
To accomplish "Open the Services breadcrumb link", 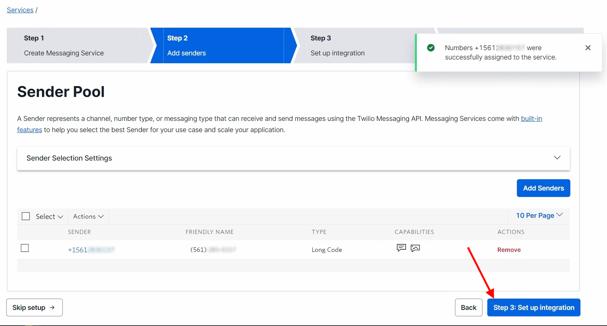I will coord(20,10).
